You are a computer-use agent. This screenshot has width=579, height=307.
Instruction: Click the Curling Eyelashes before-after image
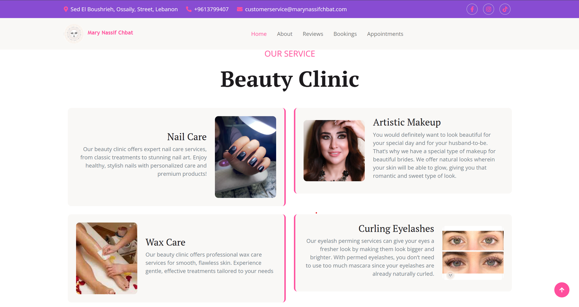473,253
